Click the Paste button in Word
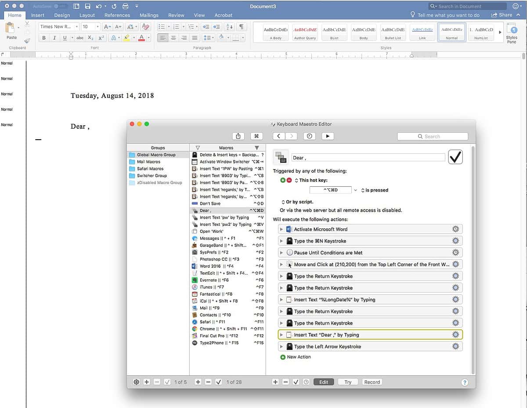The image size is (527, 408). 12,32
